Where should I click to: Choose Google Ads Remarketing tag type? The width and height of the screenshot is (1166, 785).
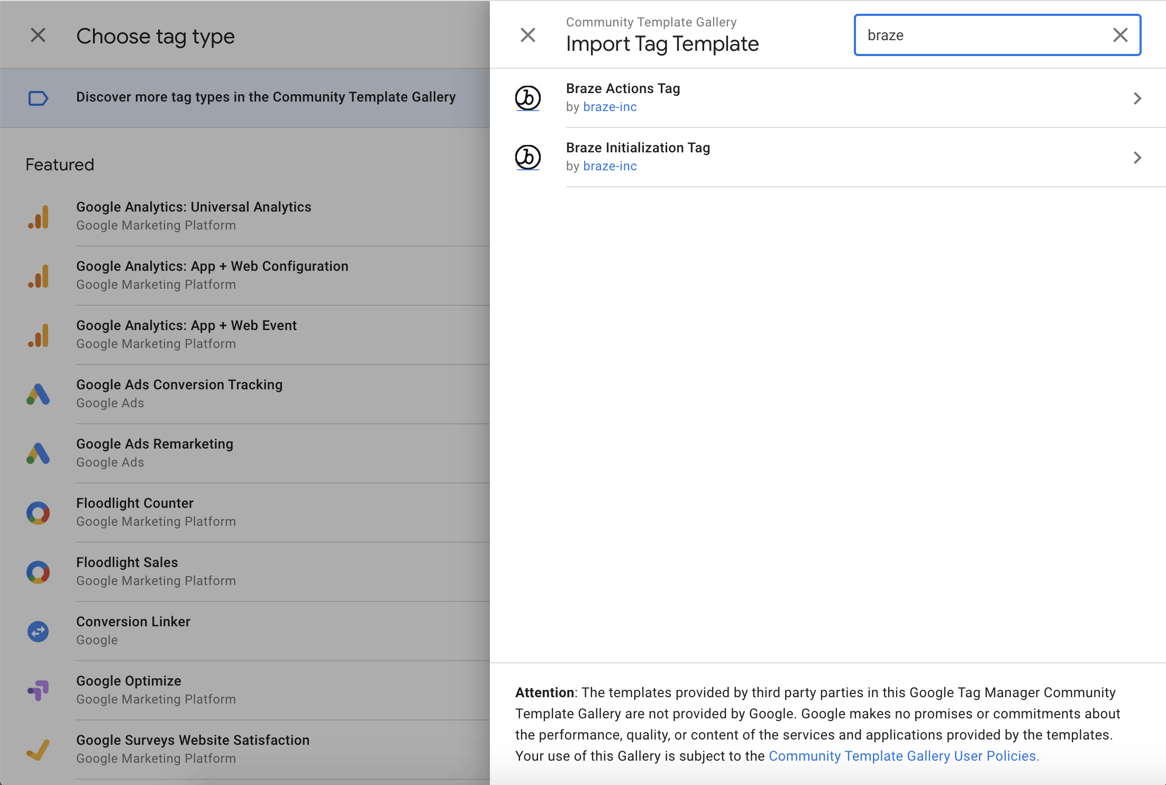click(245, 453)
